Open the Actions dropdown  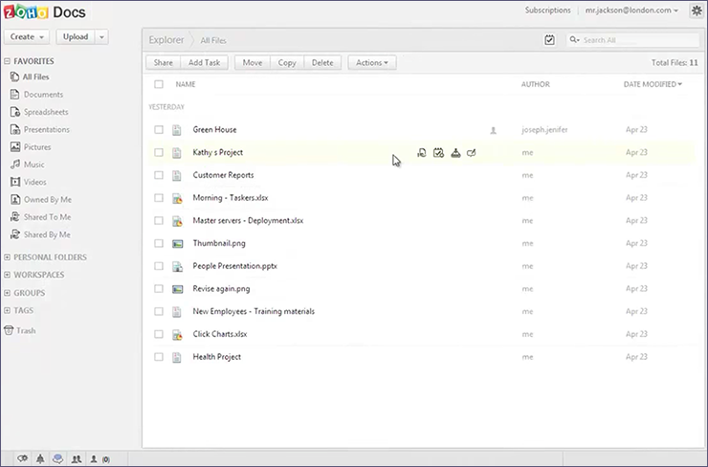pyautogui.click(x=371, y=63)
